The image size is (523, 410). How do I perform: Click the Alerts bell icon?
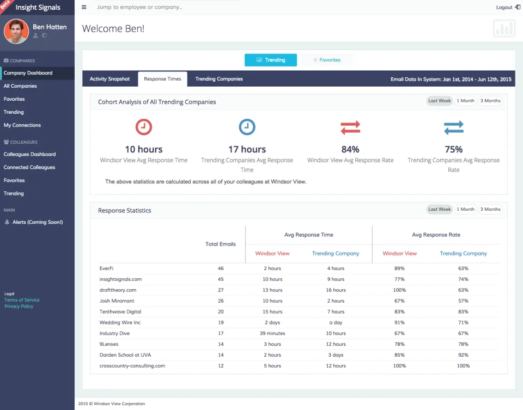click(7, 222)
